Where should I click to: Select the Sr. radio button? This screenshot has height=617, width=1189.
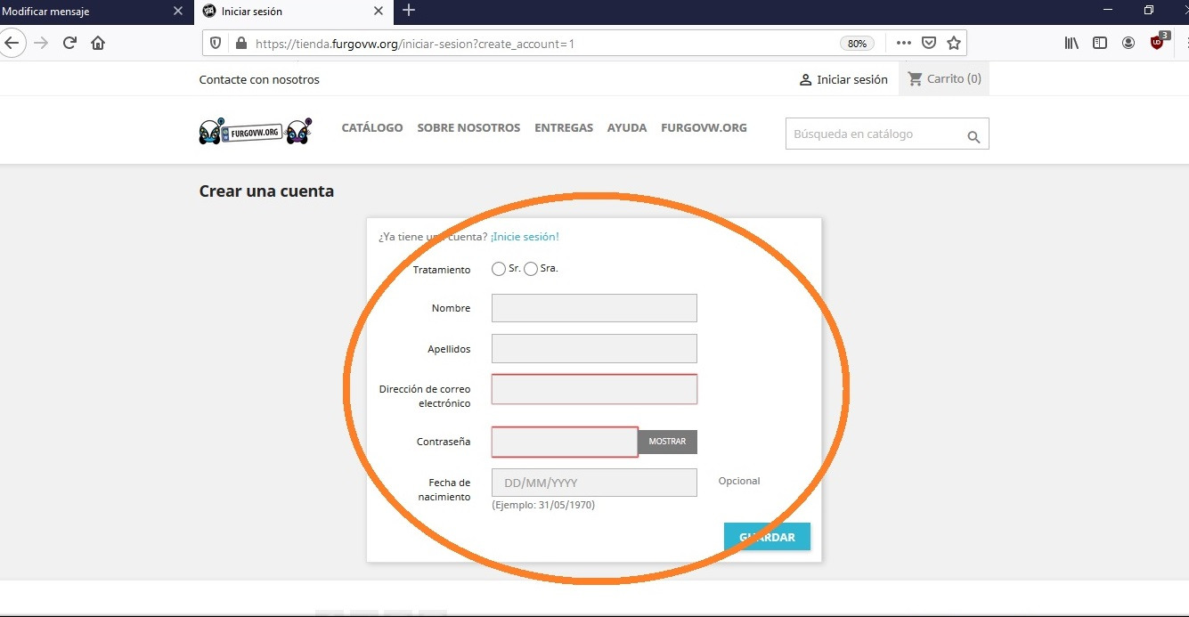point(499,269)
